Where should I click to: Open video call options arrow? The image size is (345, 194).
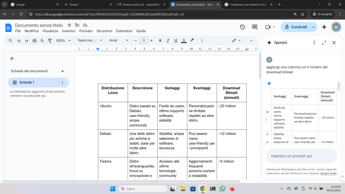[274, 27]
